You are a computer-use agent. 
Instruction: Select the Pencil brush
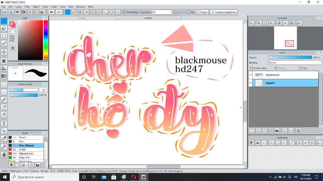(x=26, y=138)
